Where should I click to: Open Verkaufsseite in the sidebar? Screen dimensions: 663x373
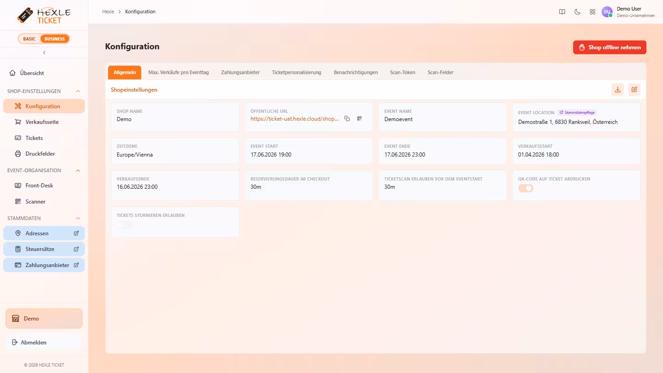click(44, 122)
